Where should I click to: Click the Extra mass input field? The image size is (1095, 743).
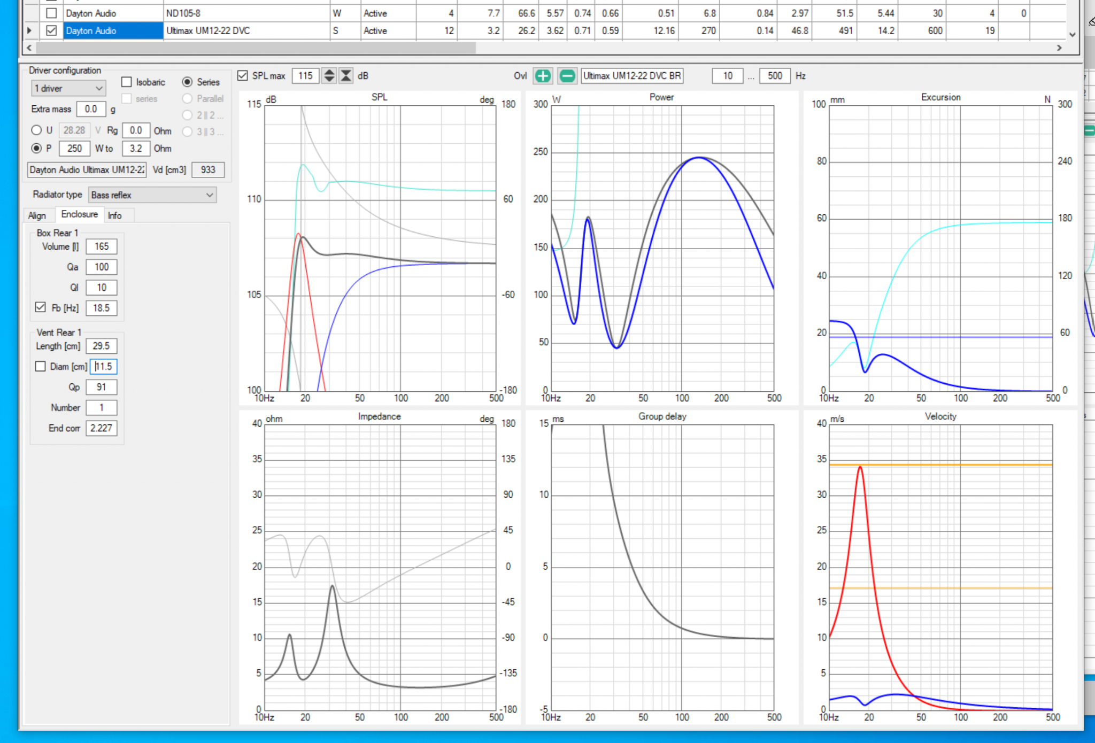pyautogui.click(x=91, y=109)
